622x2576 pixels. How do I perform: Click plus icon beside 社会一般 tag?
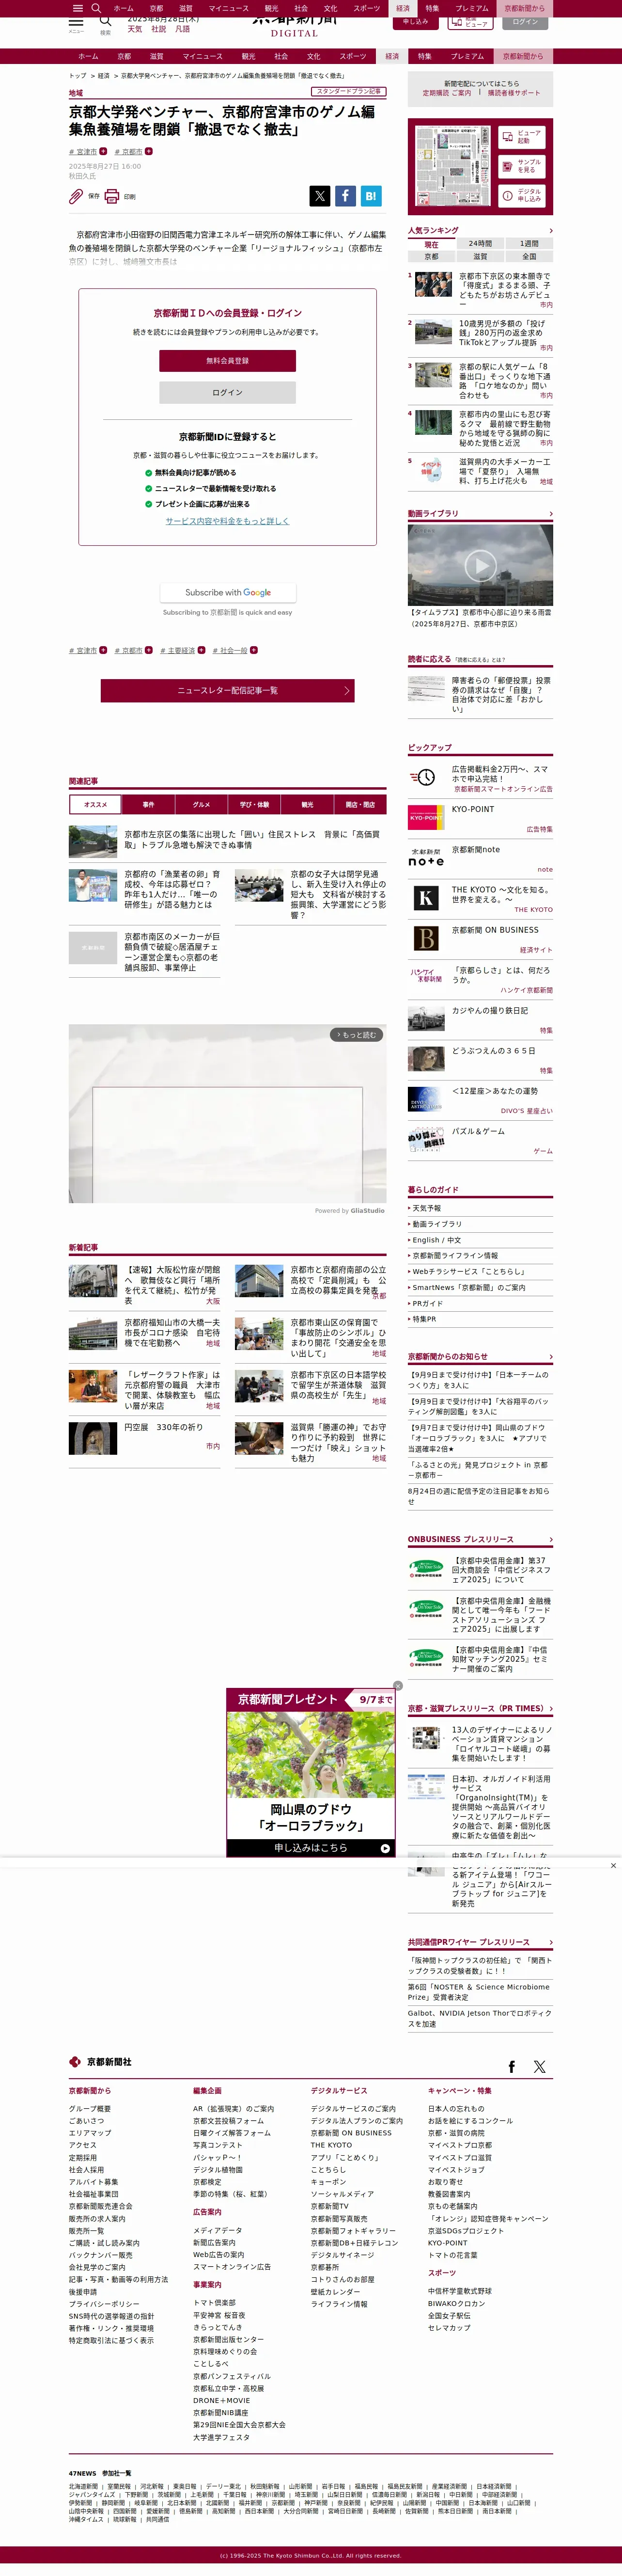(254, 650)
